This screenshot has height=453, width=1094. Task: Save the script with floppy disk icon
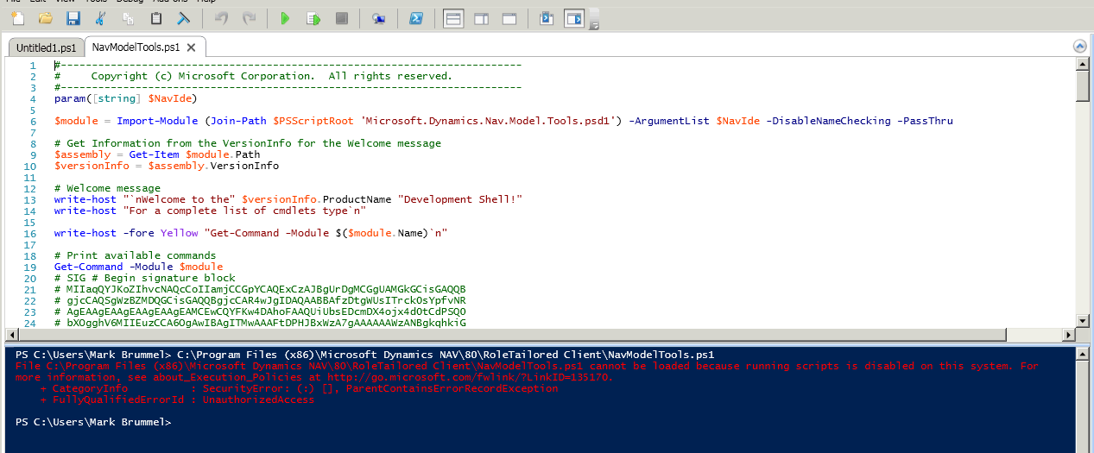(x=73, y=18)
